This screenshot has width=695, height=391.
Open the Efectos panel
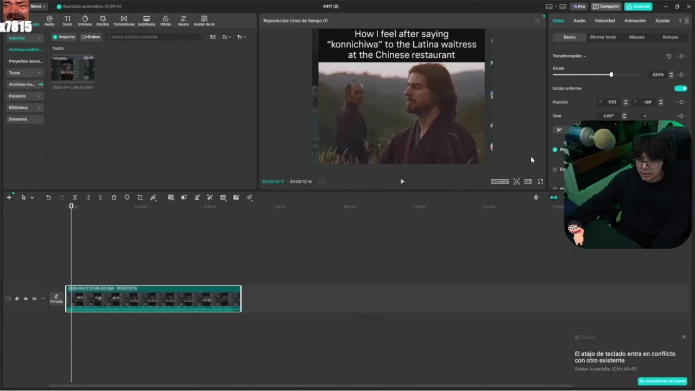tap(103, 21)
